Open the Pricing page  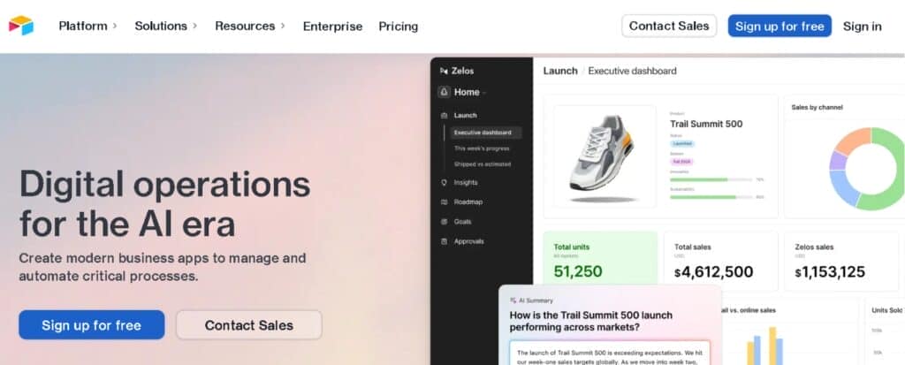(399, 27)
